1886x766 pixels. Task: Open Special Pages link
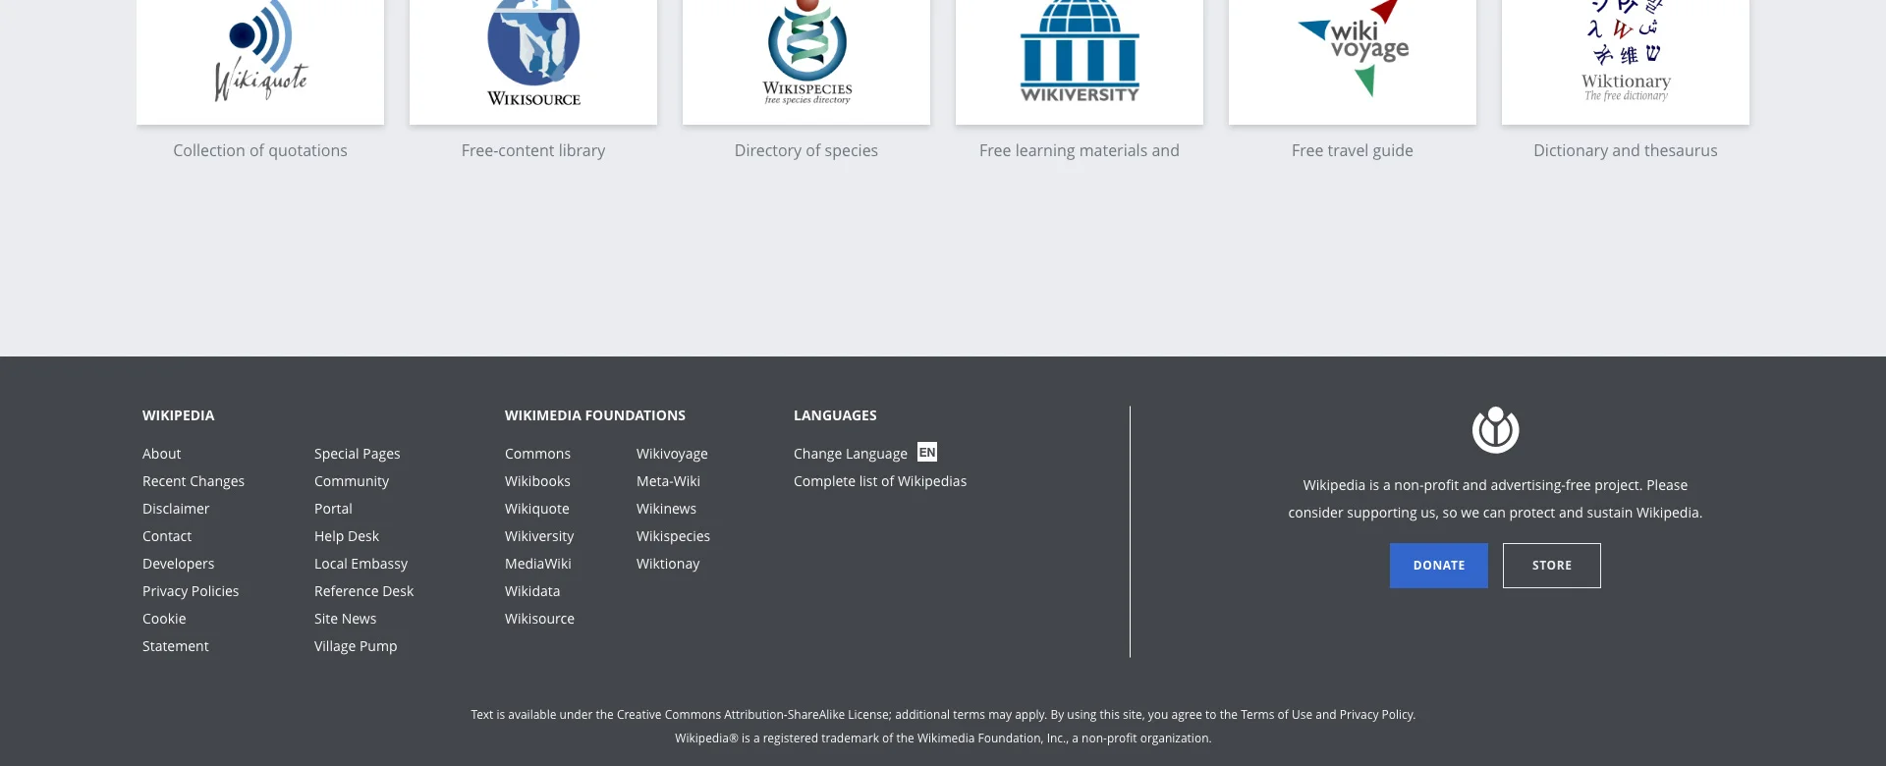pyautogui.click(x=358, y=454)
